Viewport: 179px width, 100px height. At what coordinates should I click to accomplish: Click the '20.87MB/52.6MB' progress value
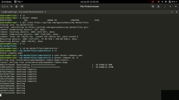[104, 65]
